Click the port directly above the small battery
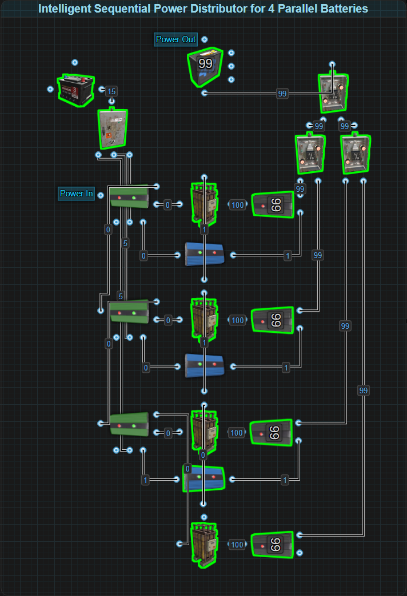Screen dimensions: 407x596 click(x=75, y=62)
